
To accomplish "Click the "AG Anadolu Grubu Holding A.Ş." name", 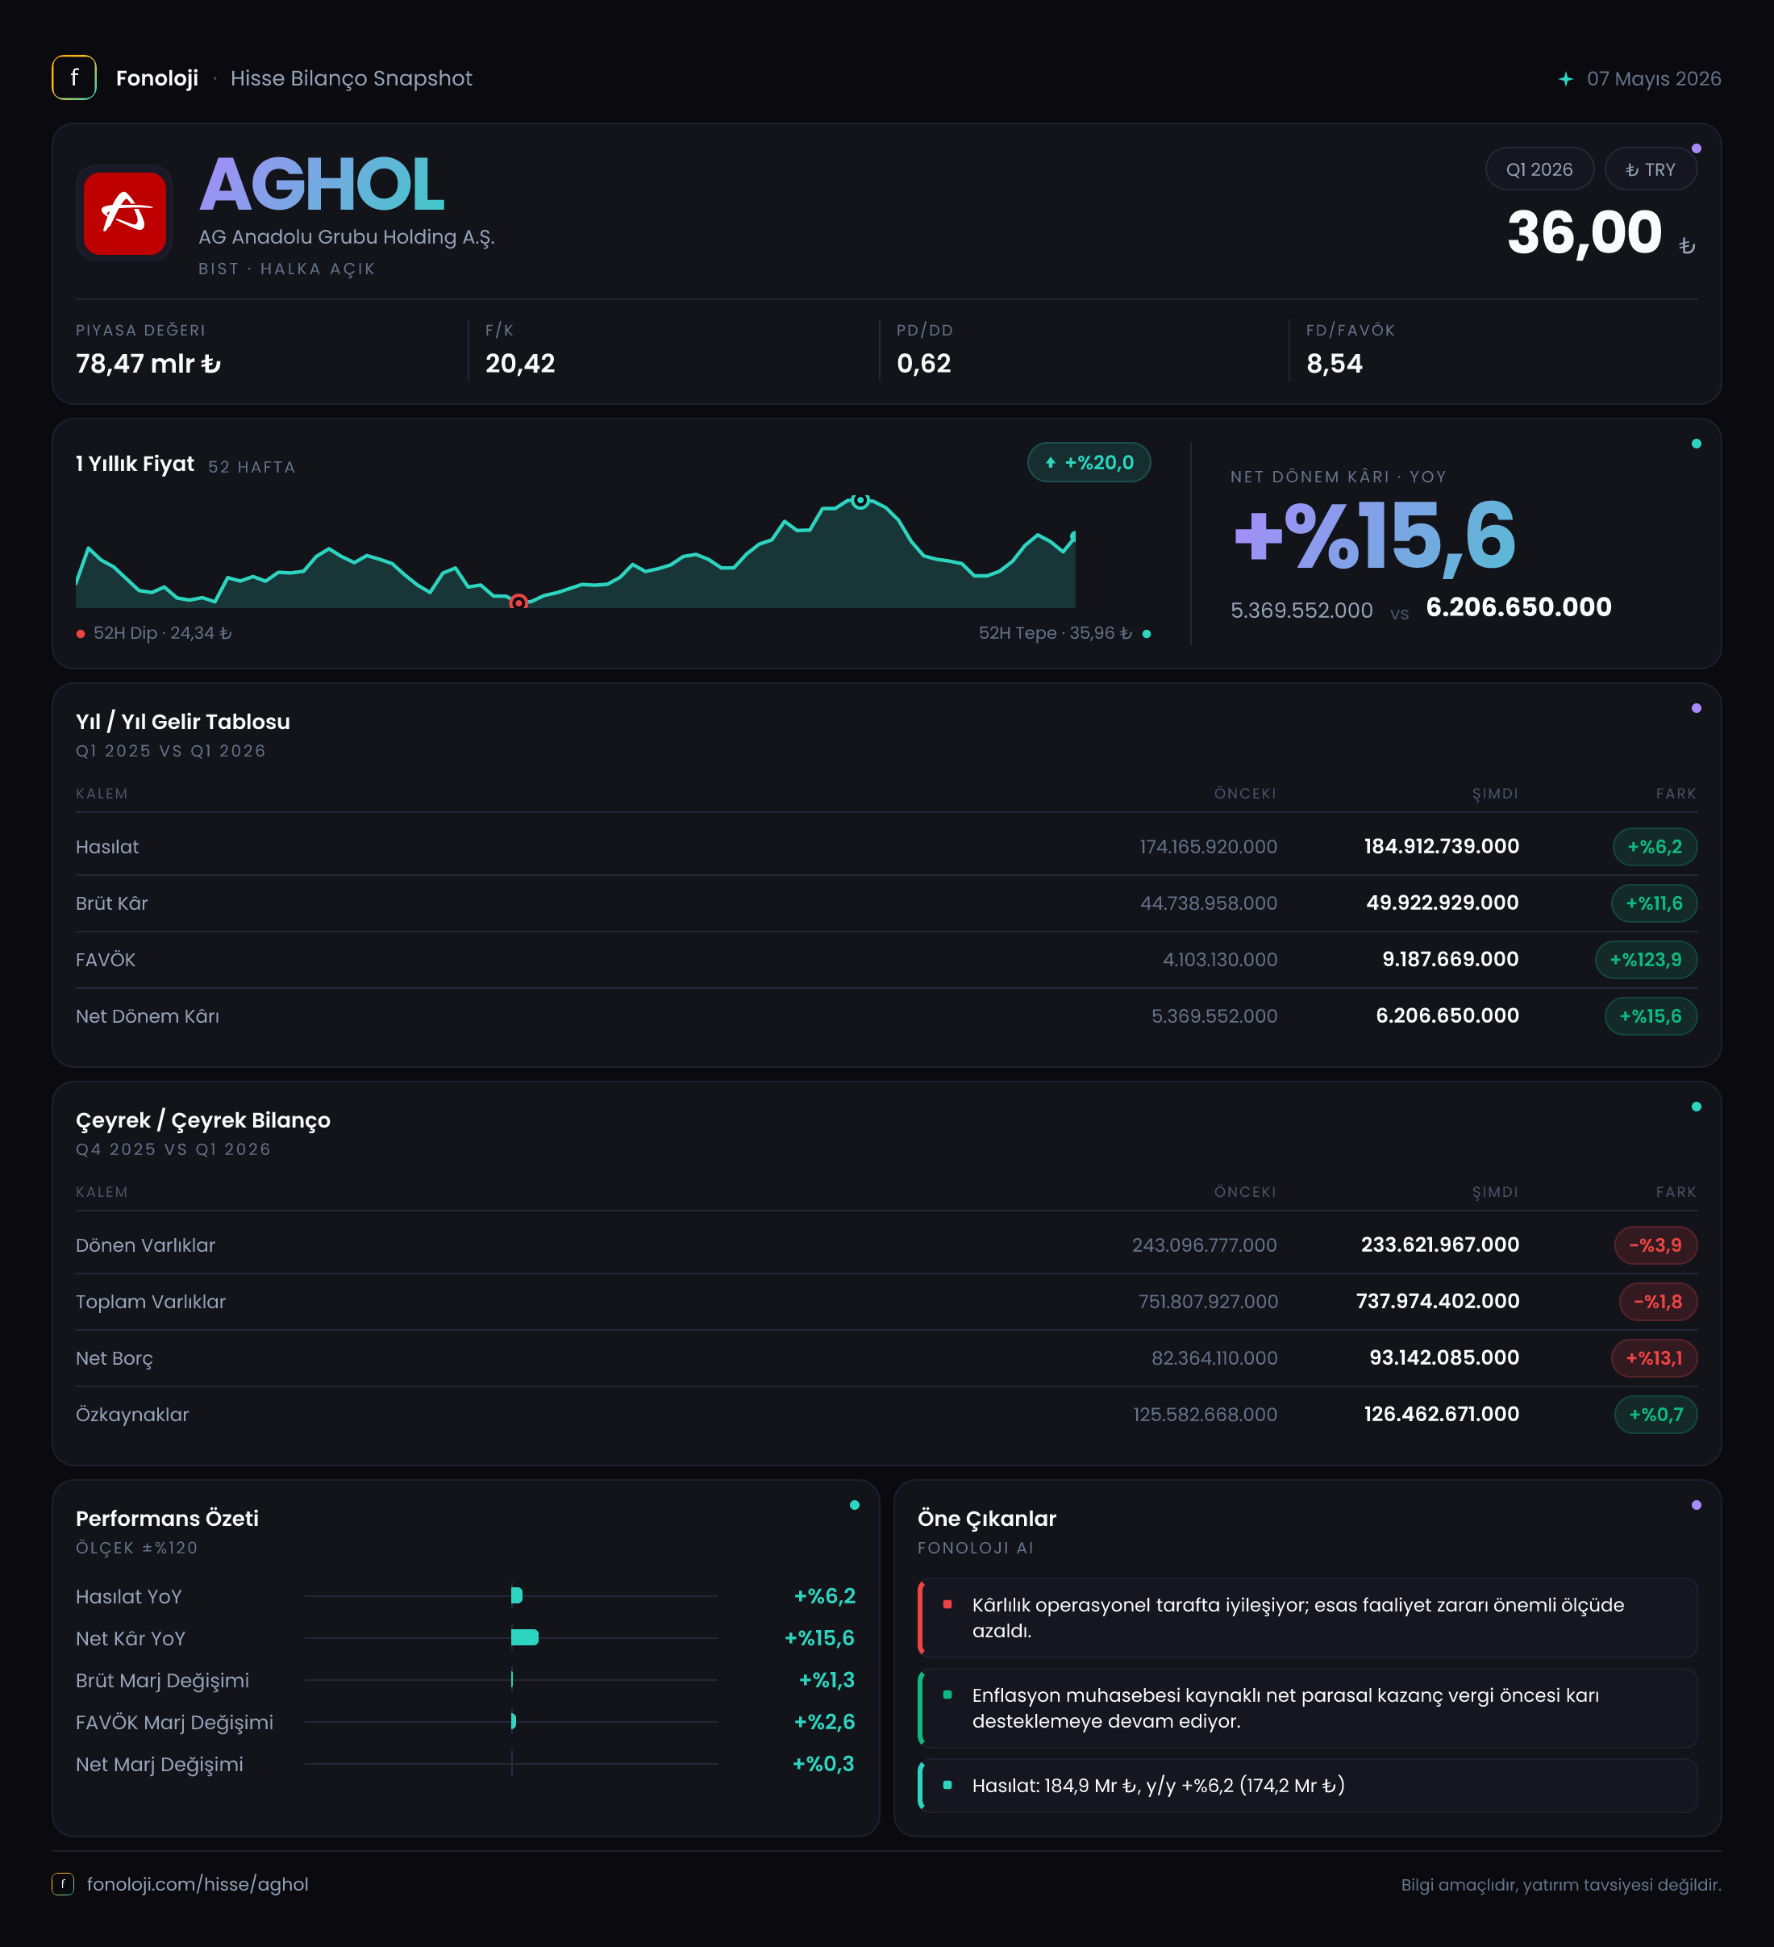I will point(347,238).
